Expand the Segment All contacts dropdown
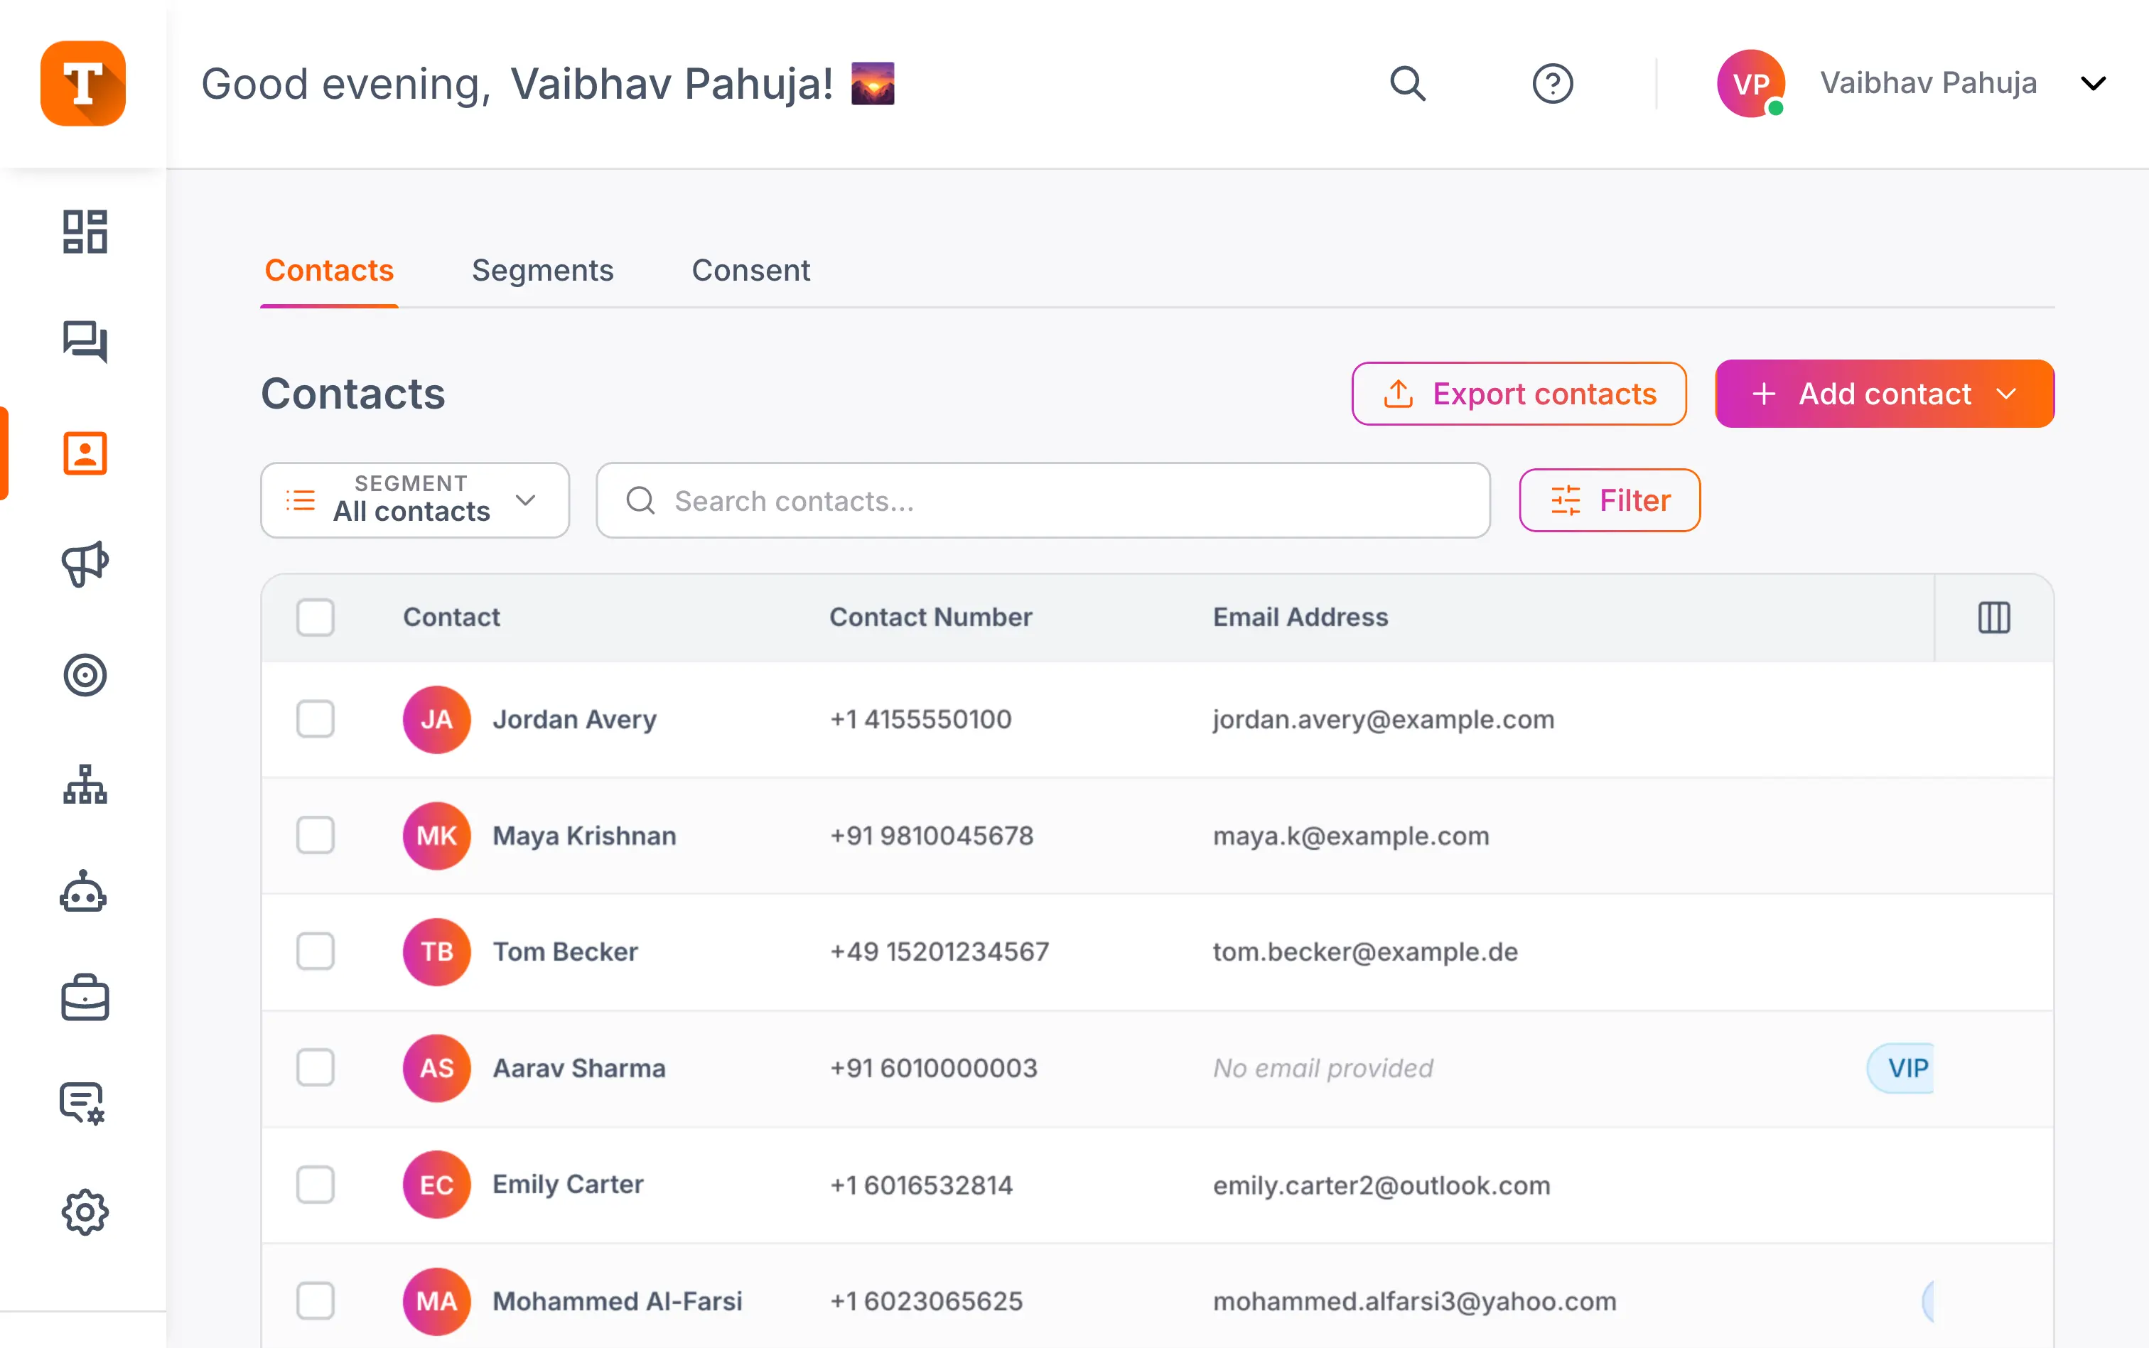2149x1348 pixels. [414, 500]
